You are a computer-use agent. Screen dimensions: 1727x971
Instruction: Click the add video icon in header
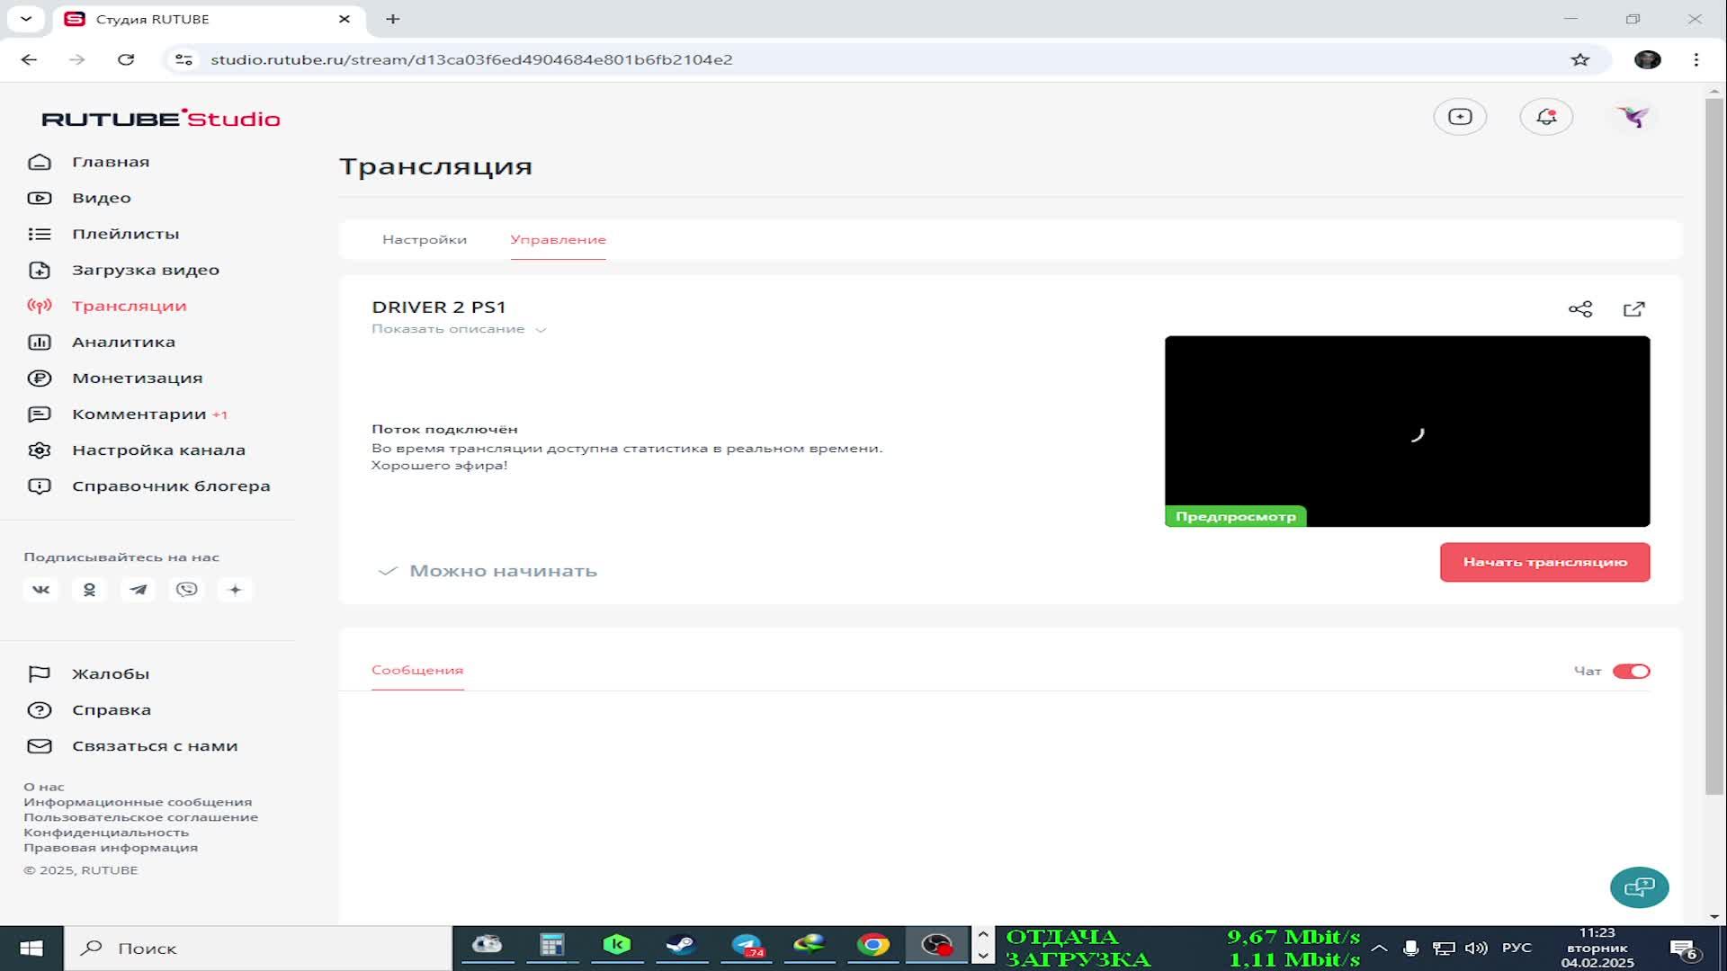(1460, 117)
